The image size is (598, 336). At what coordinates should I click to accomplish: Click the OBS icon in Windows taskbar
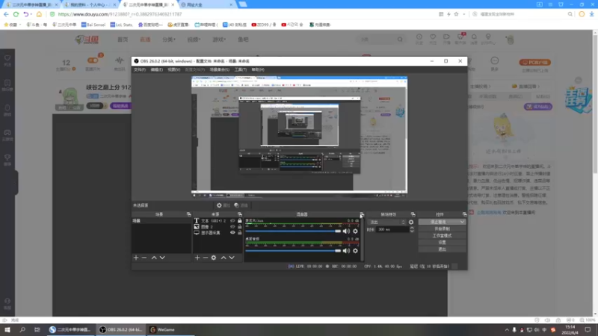point(121,329)
